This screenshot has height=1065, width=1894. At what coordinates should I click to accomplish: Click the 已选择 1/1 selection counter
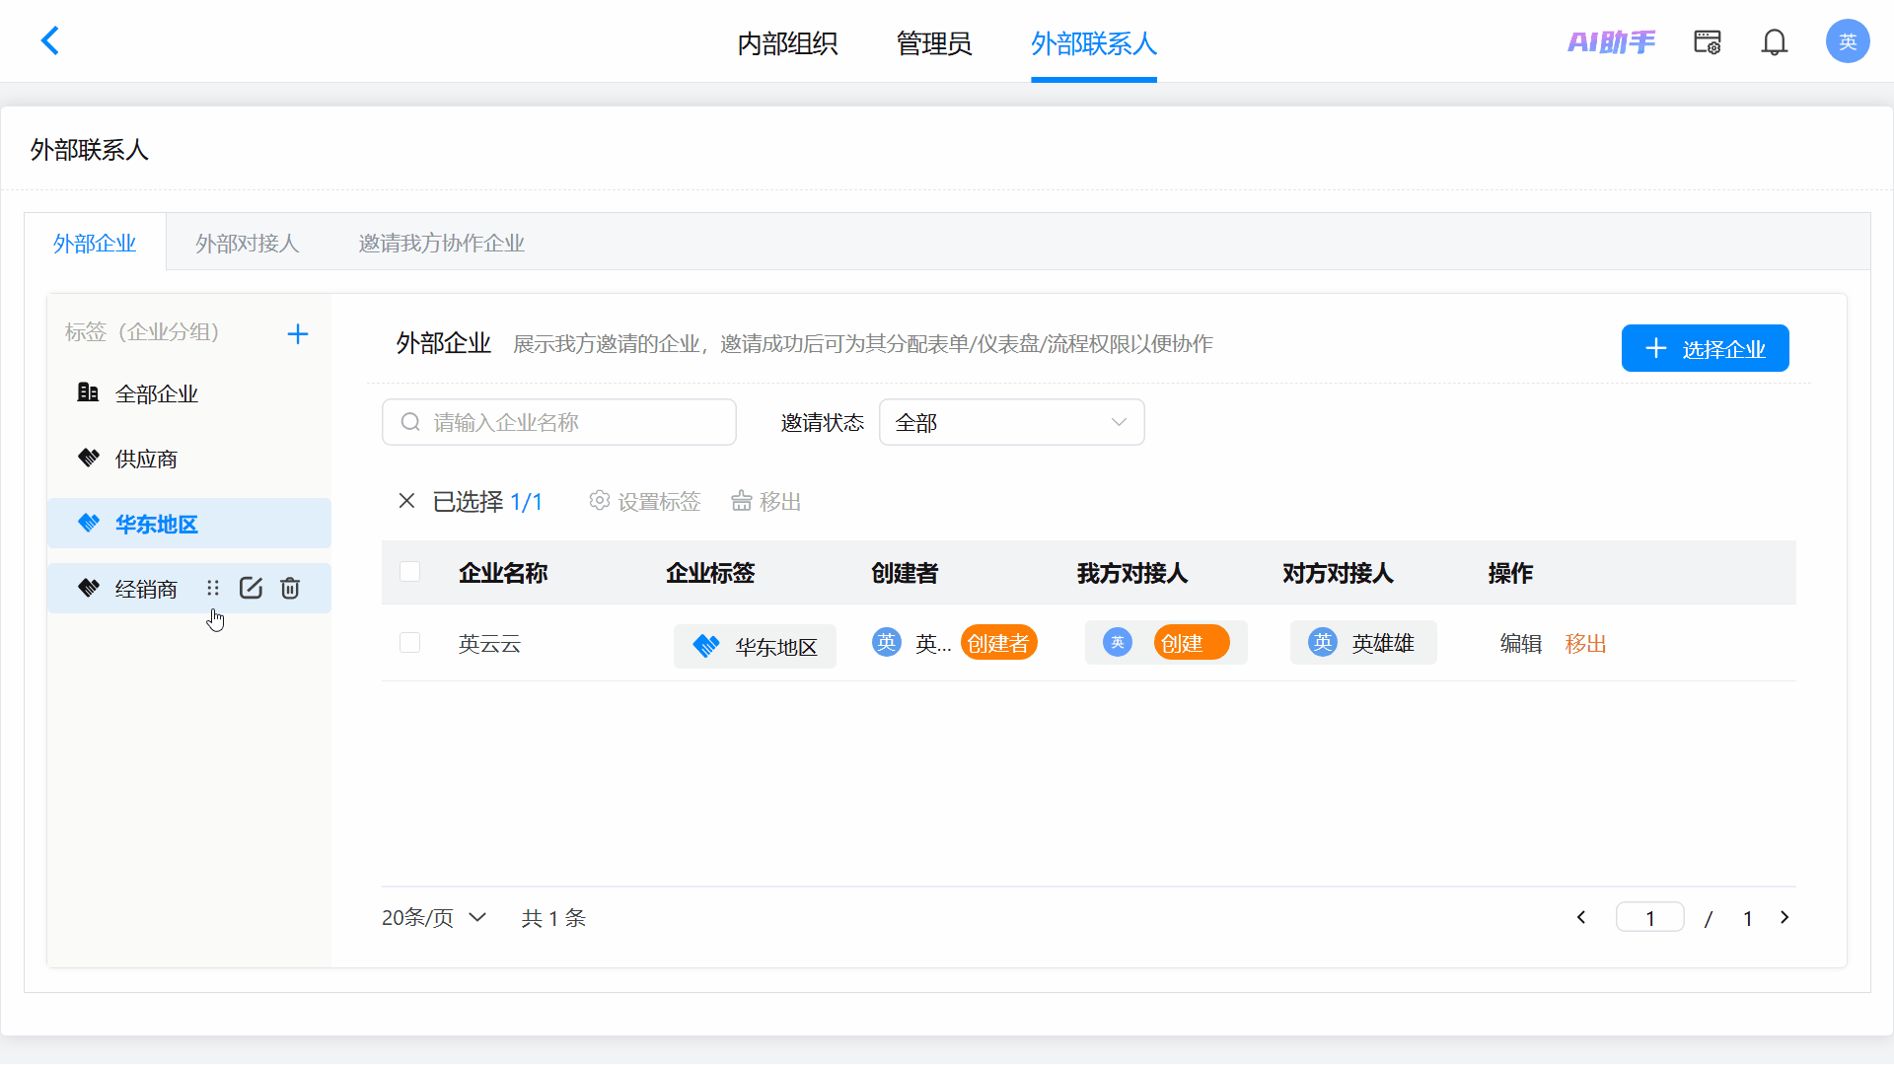click(x=488, y=502)
